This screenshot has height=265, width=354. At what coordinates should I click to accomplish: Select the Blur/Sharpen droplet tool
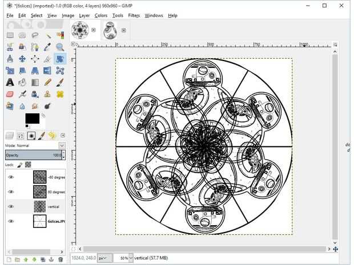22,106
